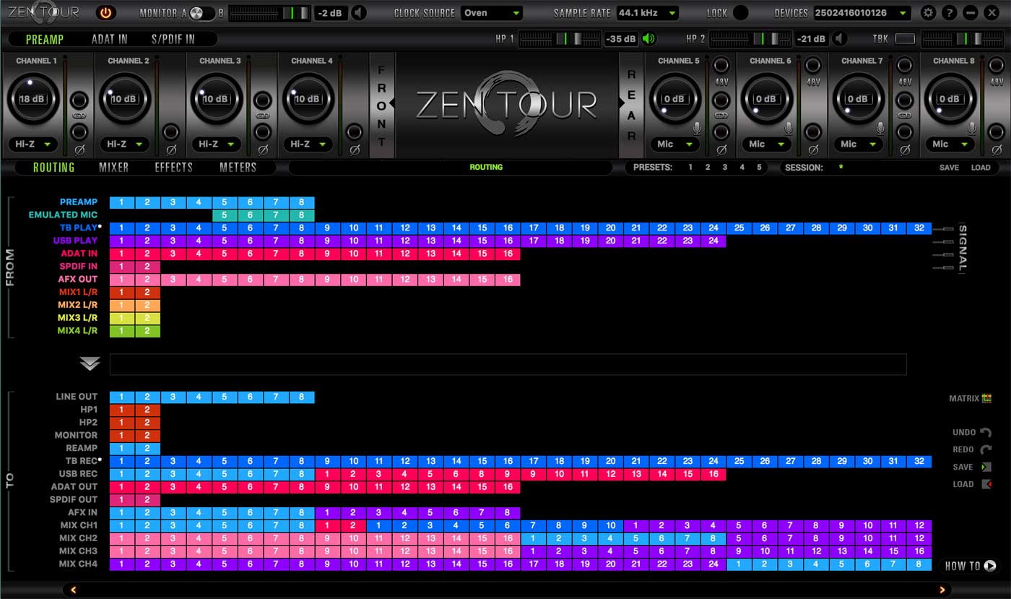Open the help question mark icon
The height and width of the screenshot is (599, 1011).
click(x=949, y=13)
